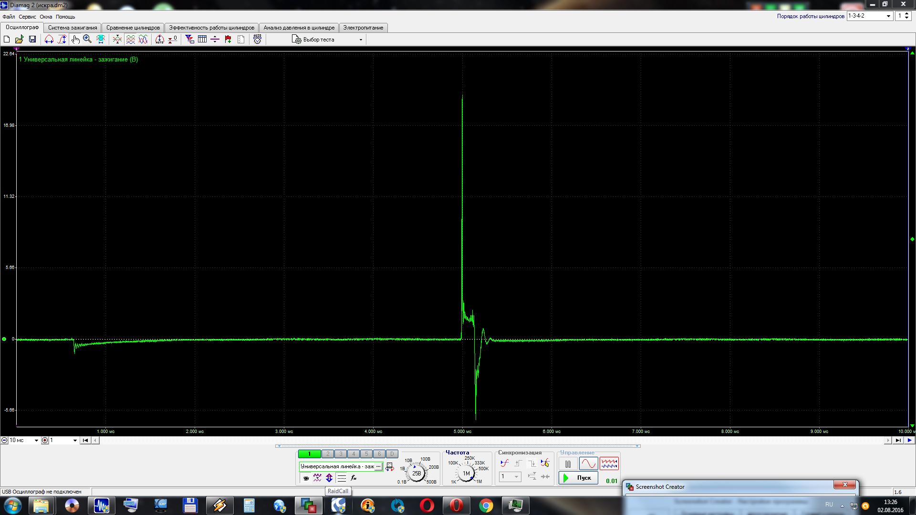
Task: Toggle channel visibility eye icon
Action: point(306,478)
